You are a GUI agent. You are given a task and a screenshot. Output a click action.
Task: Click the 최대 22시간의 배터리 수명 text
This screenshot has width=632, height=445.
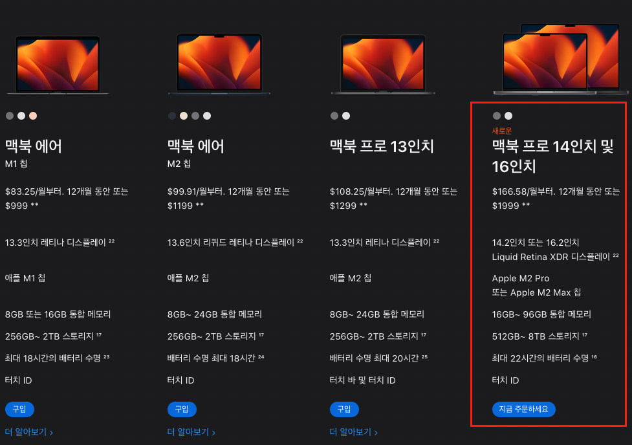pos(540,358)
